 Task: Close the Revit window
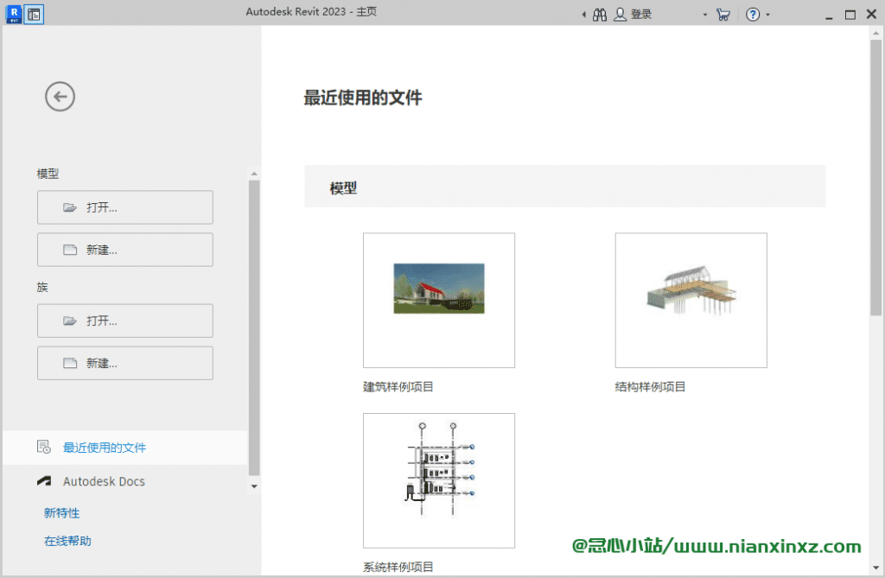(x=871, y=15)
